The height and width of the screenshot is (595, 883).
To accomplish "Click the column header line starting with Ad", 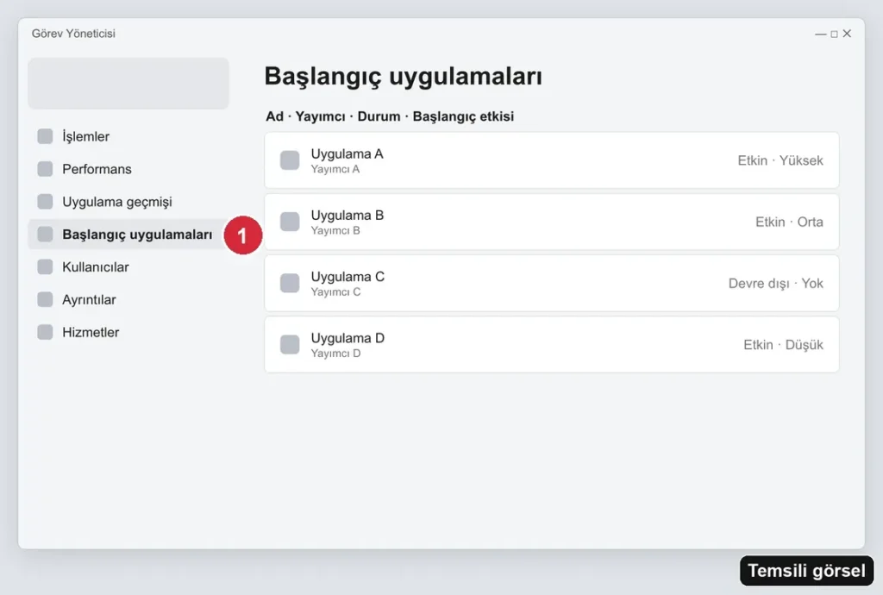I will point(390,116).
